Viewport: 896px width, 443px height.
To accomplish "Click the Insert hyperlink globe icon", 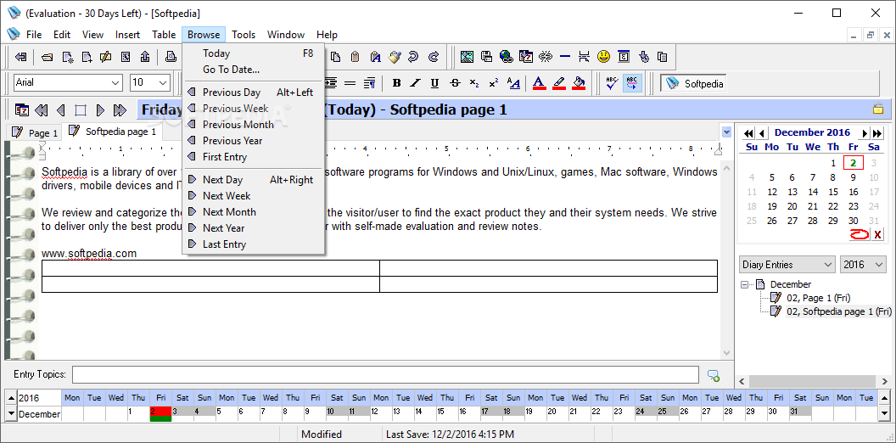I will [507, 57].
